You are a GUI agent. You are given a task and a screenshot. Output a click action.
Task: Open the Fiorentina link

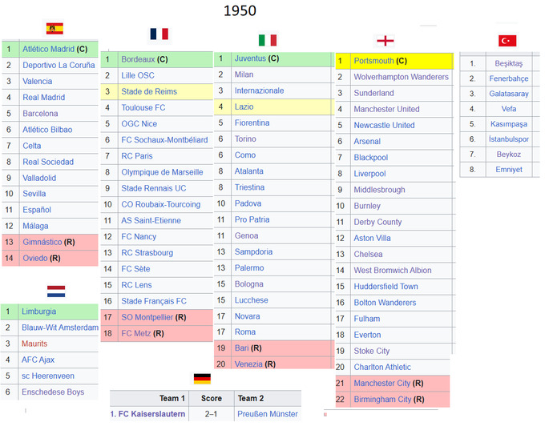pos(252,123)
